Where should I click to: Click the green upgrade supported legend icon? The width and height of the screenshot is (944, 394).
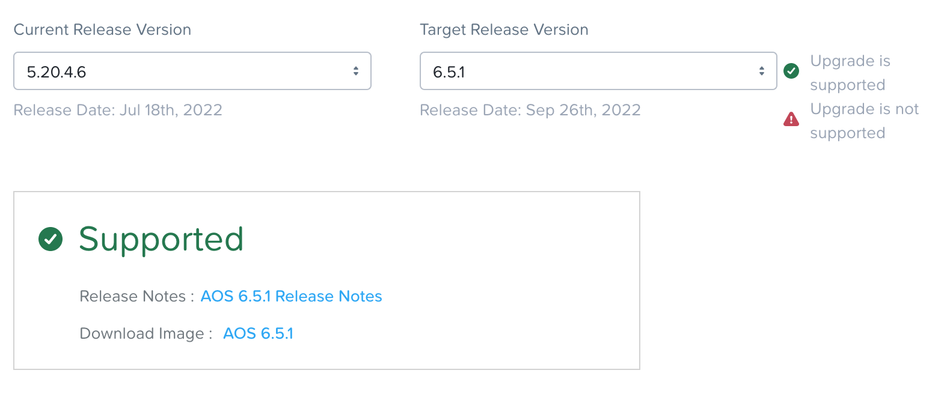click(x=791, y=71)
